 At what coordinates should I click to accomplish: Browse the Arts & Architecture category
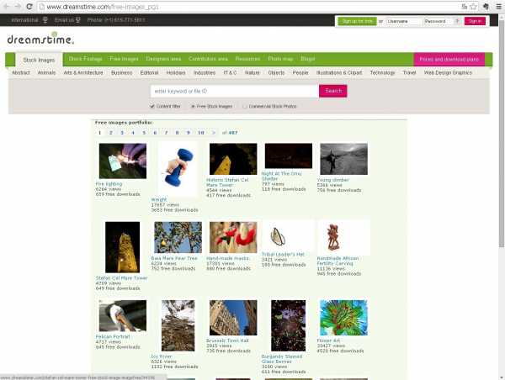point(83,72)
